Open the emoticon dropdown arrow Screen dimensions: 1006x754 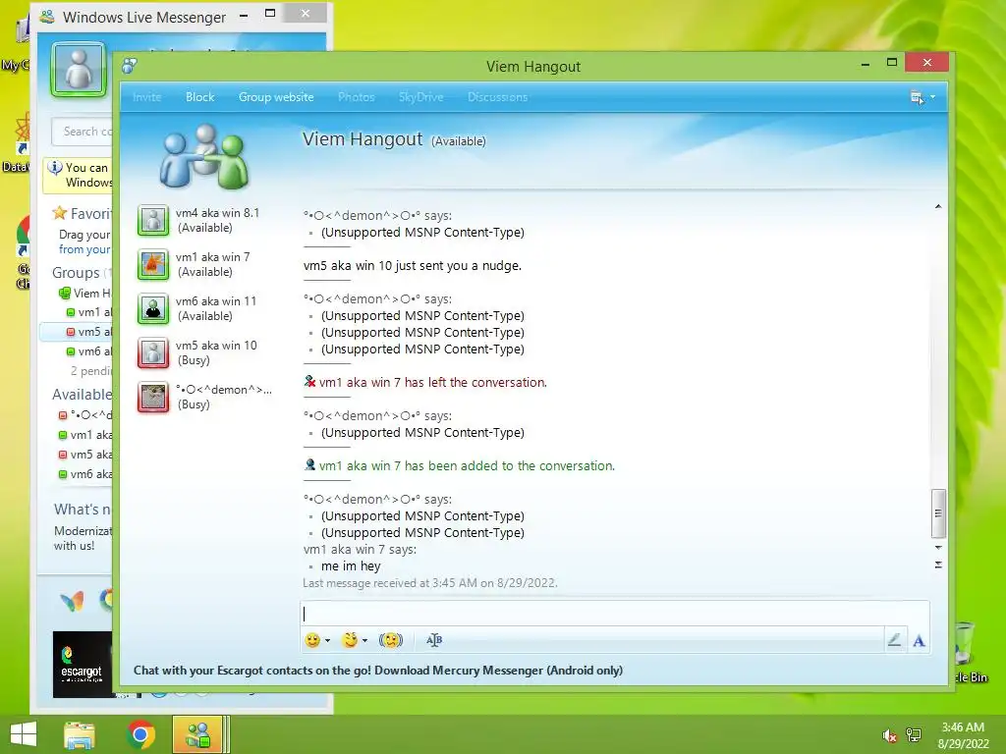pos(327,640)
